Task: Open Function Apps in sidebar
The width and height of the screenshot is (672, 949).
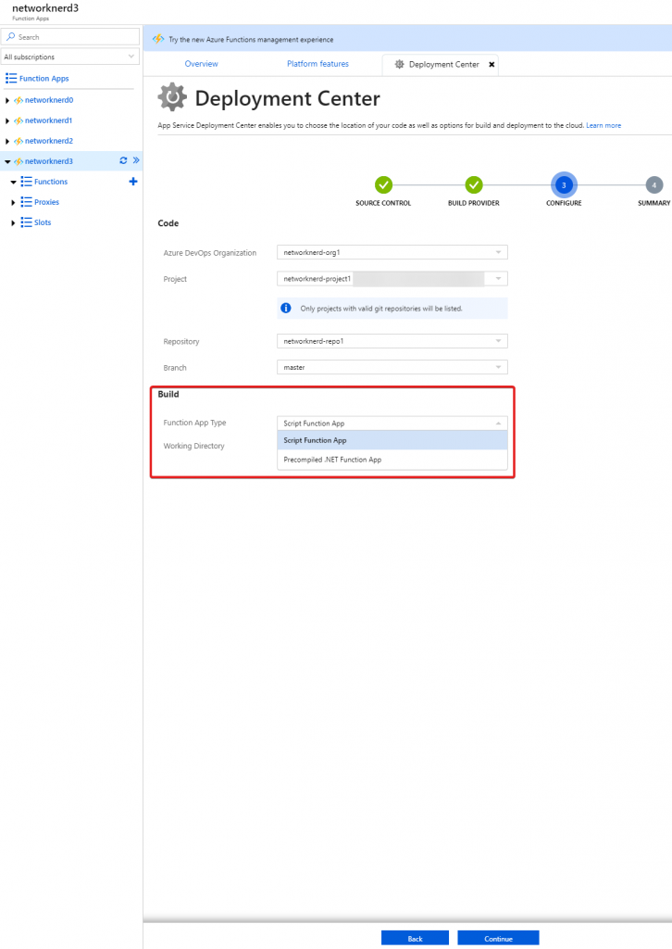Action: click(x=44, y=78)
